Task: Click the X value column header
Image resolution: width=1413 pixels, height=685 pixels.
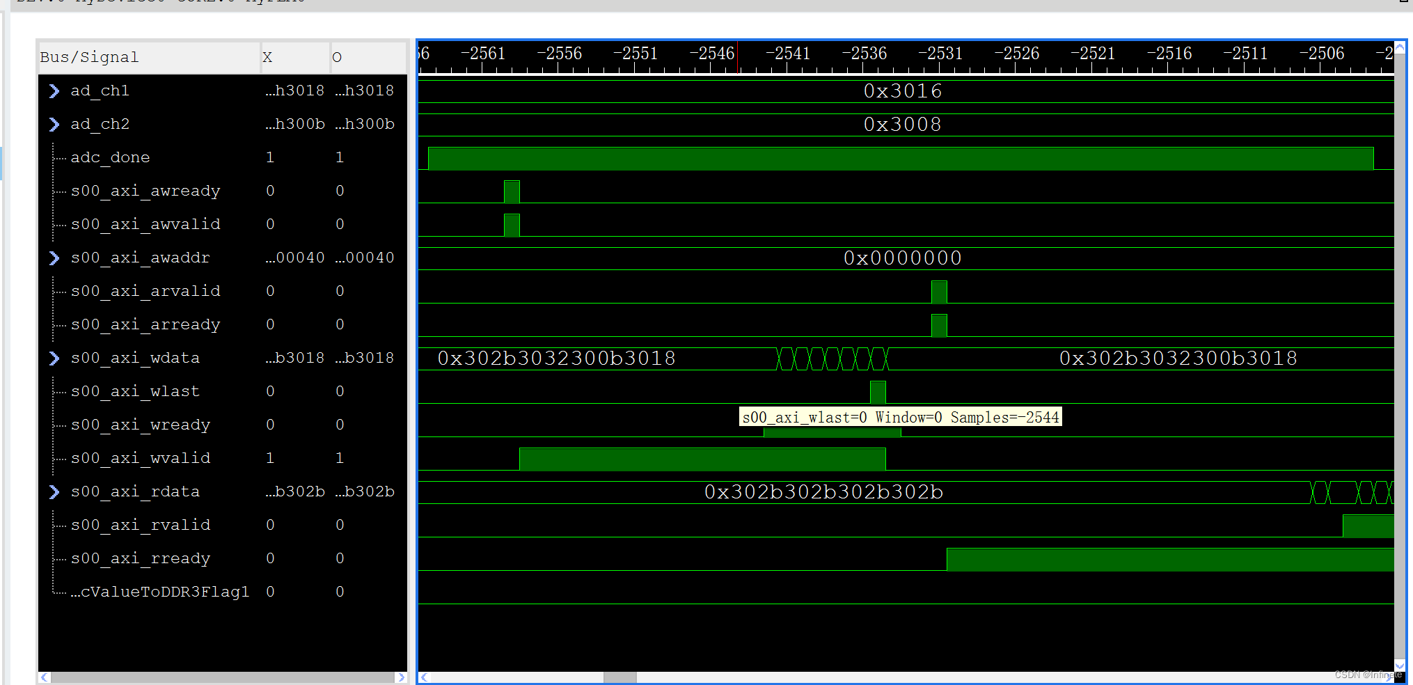Action: pos(267,57)
